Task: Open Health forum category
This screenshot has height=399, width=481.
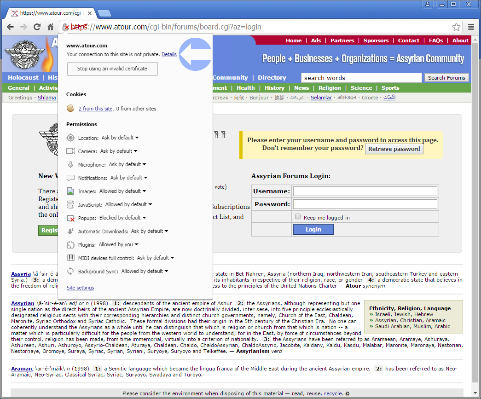Action: 245,88
